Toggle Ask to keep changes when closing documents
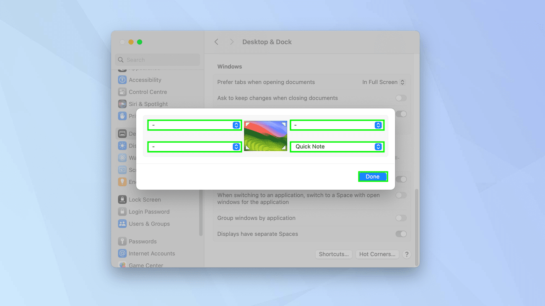Image resolution: width=545 pixels, height=306 pixels. (401, 98)
